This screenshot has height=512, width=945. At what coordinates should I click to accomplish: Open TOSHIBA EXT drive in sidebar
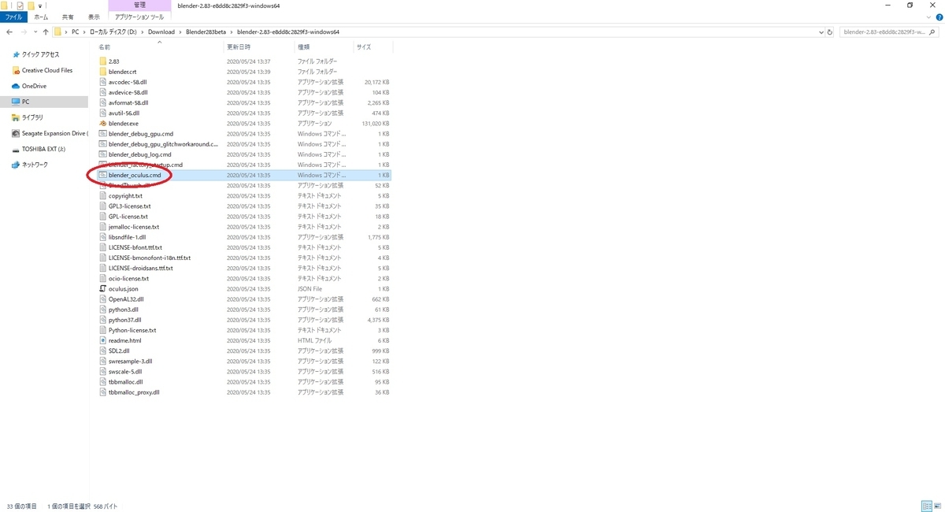(38, 149)
